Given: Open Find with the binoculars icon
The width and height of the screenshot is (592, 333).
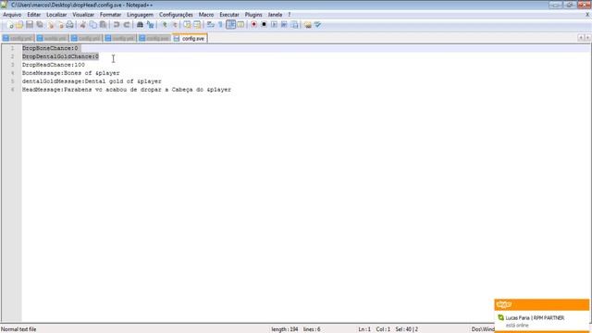Looking at the screenshot, I should [x=140, y=25].
